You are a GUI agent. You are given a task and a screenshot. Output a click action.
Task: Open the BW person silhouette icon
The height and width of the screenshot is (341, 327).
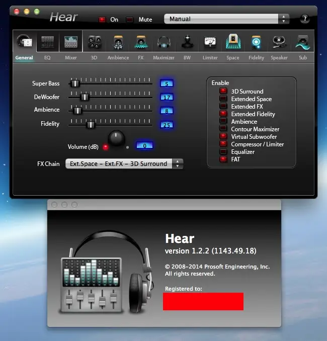coord(187,42)
